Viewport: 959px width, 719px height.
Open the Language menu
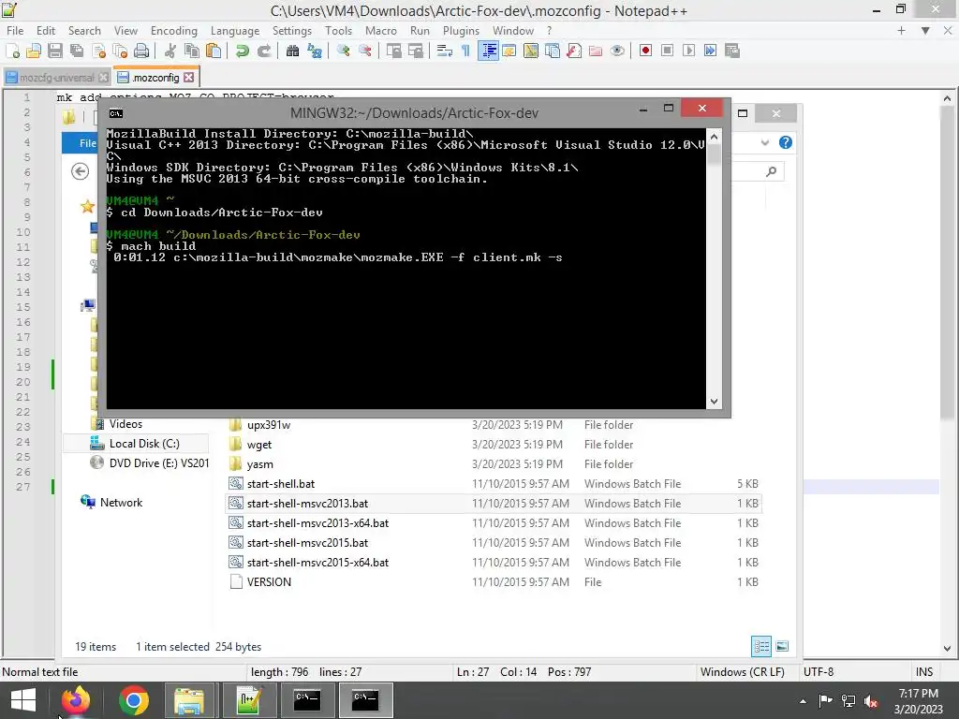coord(235,31)
